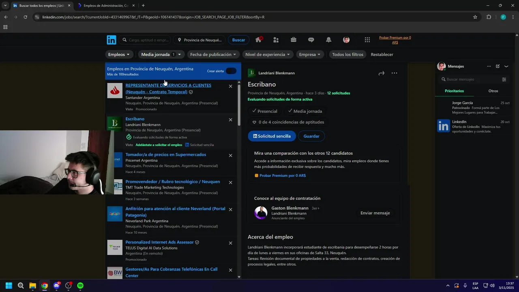
Task: Share the Escribano job with arrow icon
Action: coord(381,73)
